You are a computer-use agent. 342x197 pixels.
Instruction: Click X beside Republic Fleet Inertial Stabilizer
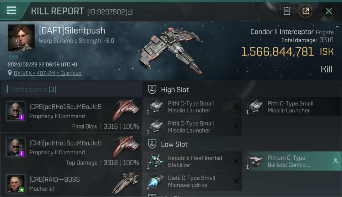(236, 161)
